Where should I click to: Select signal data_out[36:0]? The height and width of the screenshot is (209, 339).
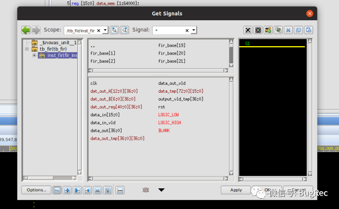[x=106, y=130]
